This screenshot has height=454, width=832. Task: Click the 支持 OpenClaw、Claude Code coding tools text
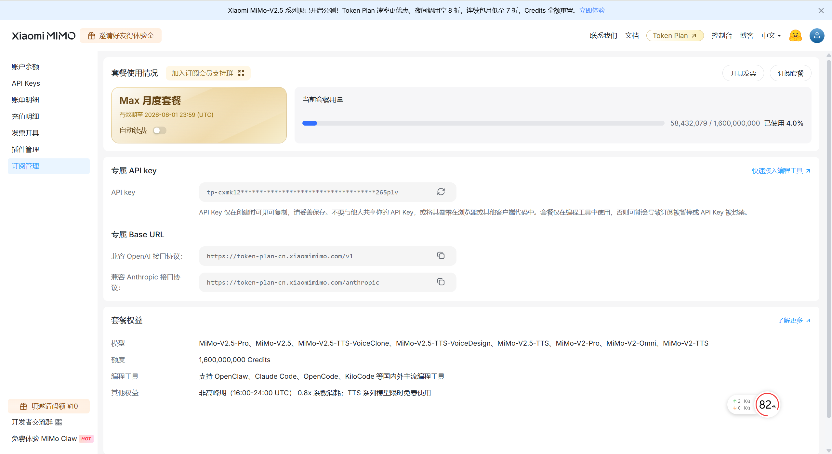coord(322,376)
